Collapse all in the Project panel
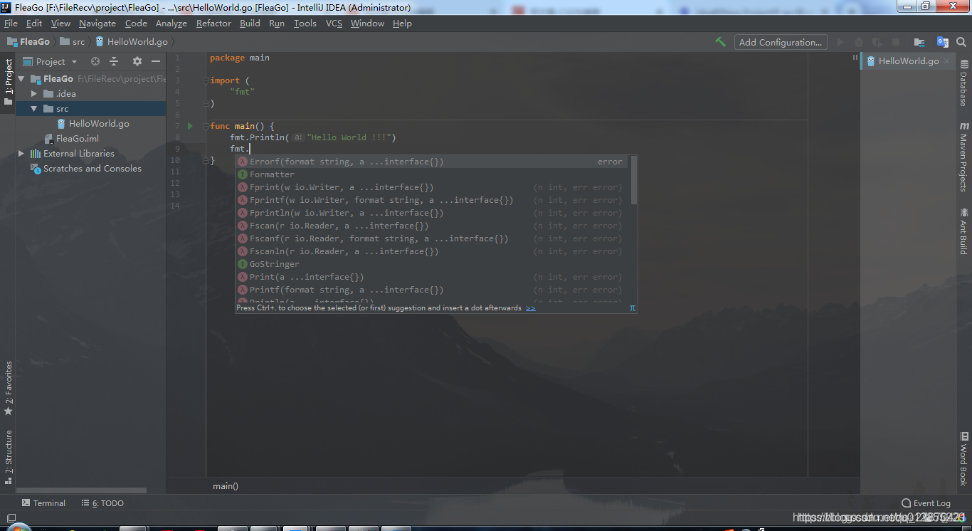972x531 pixels. pos(114,61)
